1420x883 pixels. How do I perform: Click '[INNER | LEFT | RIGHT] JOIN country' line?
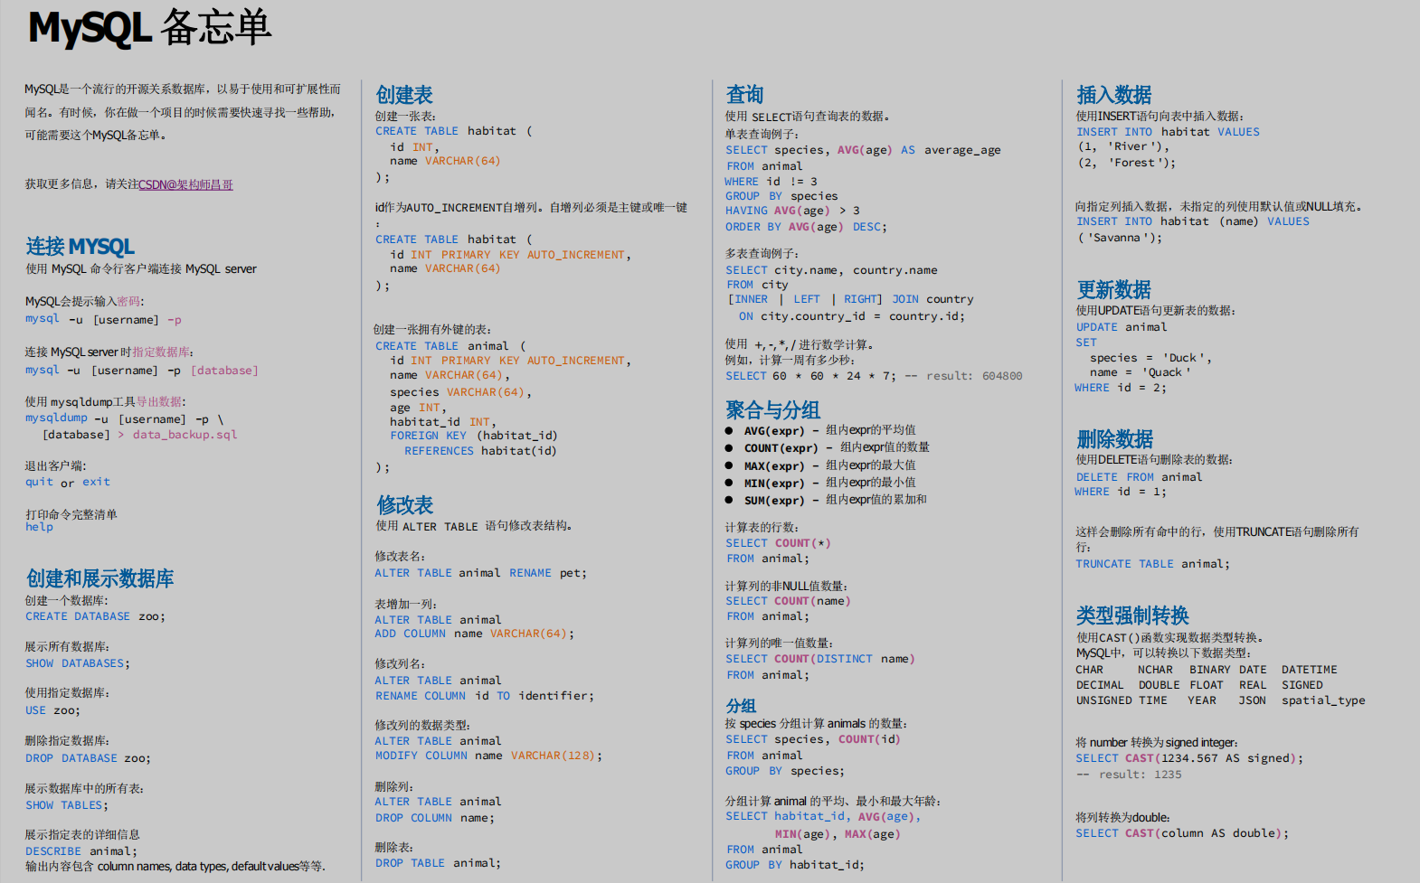(851, 299)
